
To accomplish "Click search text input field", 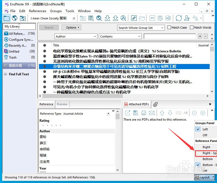I will click(x=170, y=36).
